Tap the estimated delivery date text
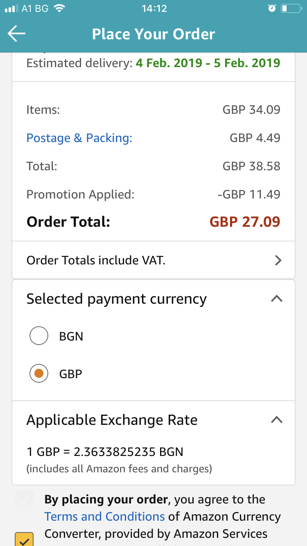 (208, 63)
